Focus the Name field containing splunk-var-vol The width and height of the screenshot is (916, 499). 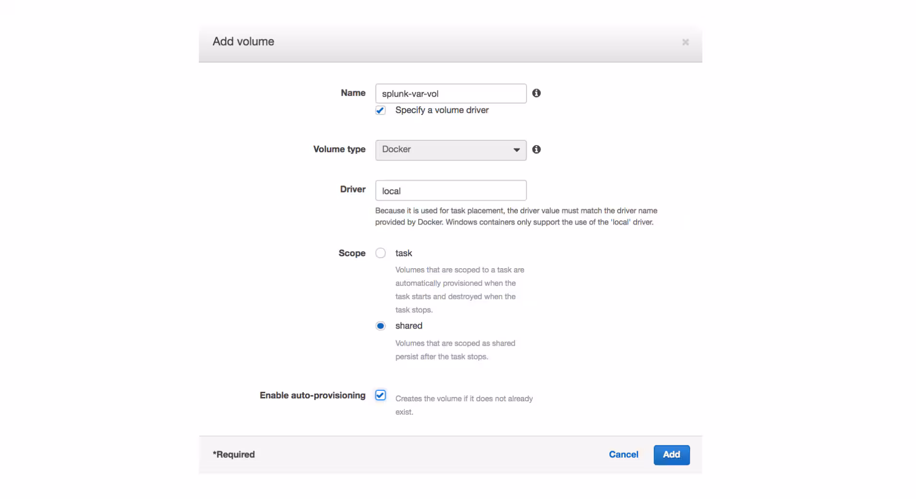pyautogui.click(x=450, y=93)
